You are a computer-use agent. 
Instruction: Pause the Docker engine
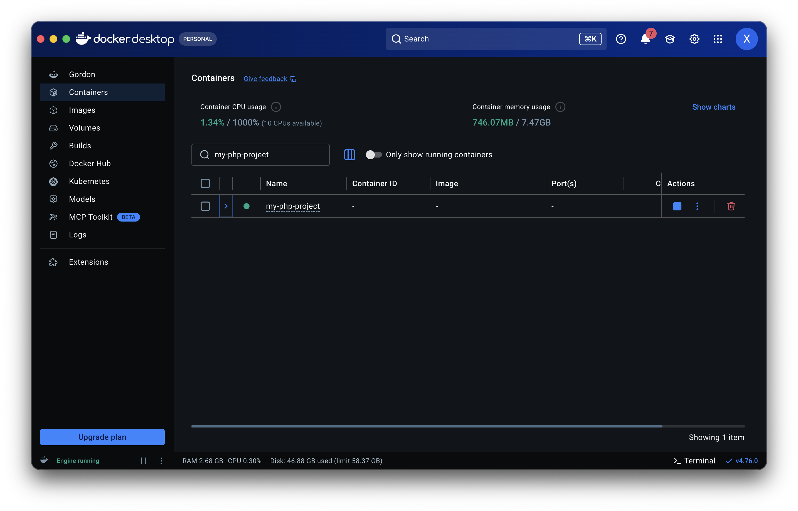[x=144, y=461]
